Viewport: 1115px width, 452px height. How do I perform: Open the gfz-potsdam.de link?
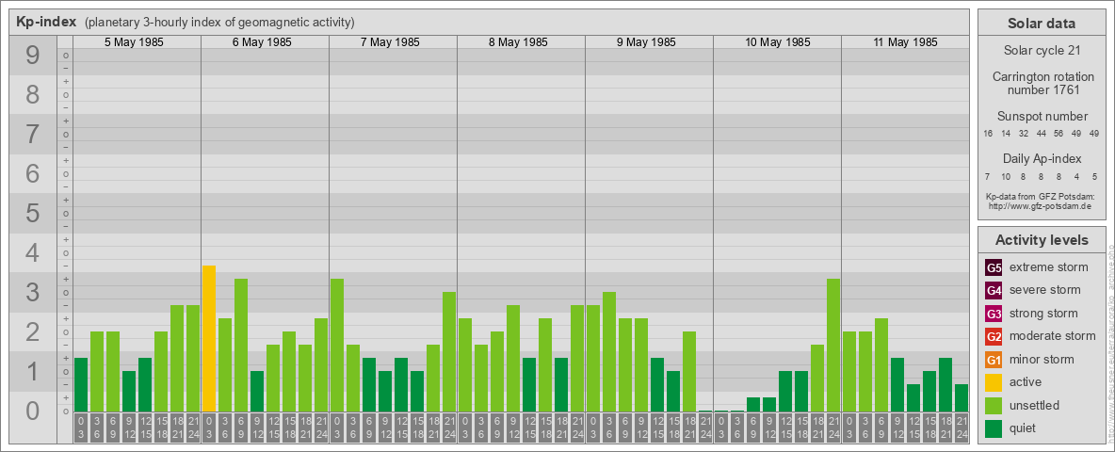point(1039,205)
